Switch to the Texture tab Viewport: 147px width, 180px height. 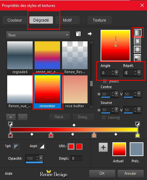point(99,20)
